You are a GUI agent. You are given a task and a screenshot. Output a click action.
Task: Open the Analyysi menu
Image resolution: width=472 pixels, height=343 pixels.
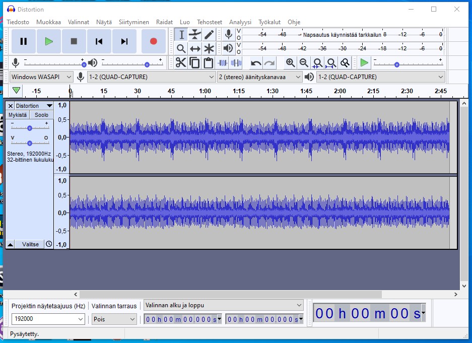[x=240, y=22]
